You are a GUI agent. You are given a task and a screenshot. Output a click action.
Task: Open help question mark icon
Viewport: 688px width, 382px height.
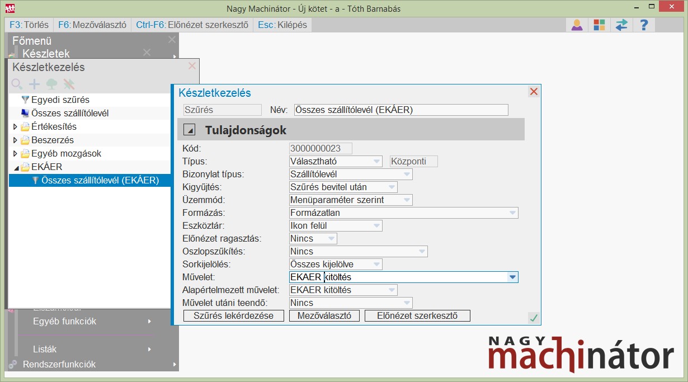pos(644,25)
